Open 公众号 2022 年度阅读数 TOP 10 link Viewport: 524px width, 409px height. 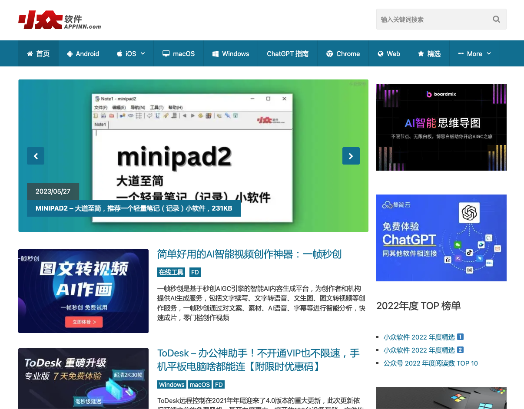coord(431,363)
